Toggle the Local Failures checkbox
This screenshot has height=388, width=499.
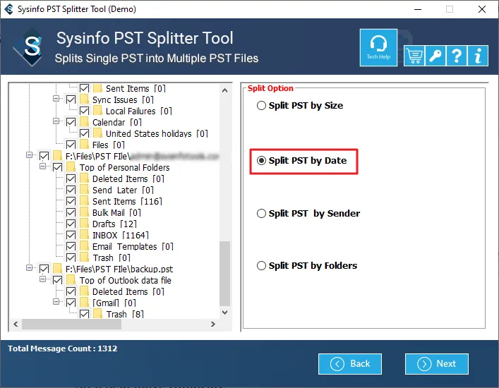point(84,111)
